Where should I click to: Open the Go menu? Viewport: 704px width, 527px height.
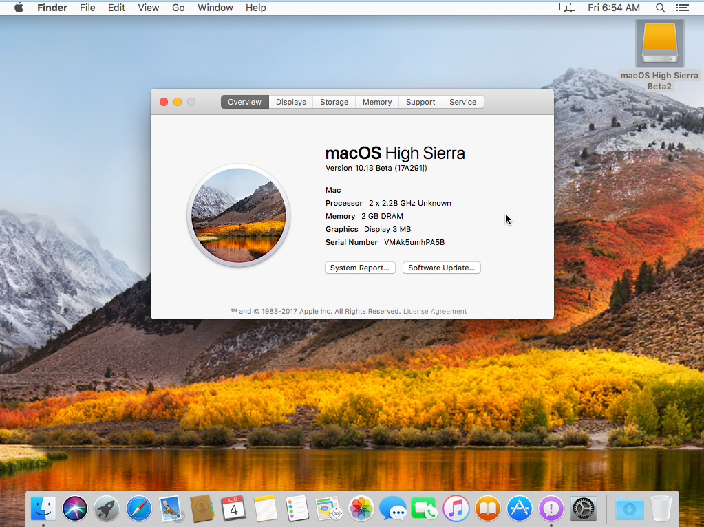(178, 8)
